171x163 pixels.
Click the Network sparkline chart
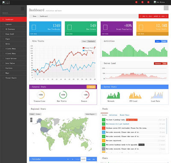[113, 95]
